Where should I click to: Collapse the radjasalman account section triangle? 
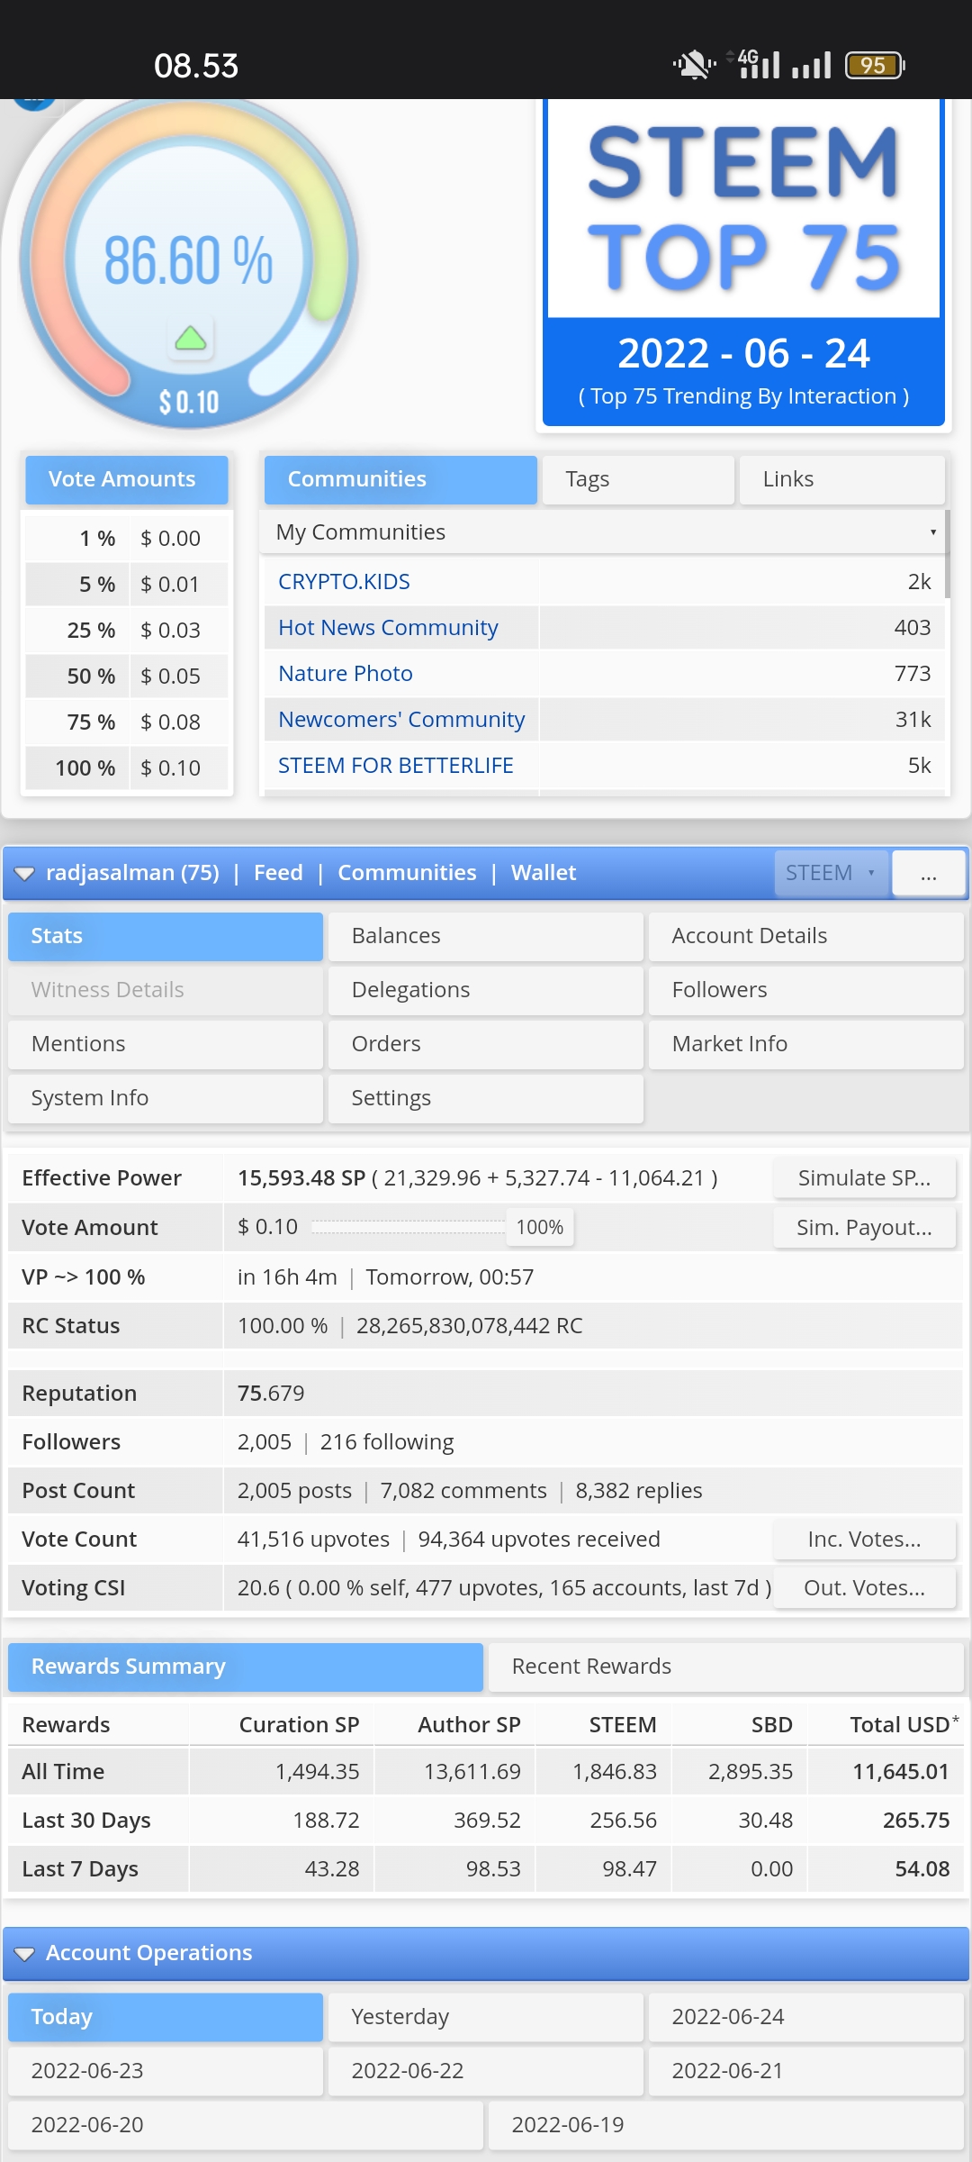(x=24, y=874)
